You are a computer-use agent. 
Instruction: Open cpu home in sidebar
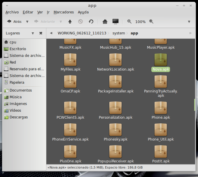click(24, 42)
